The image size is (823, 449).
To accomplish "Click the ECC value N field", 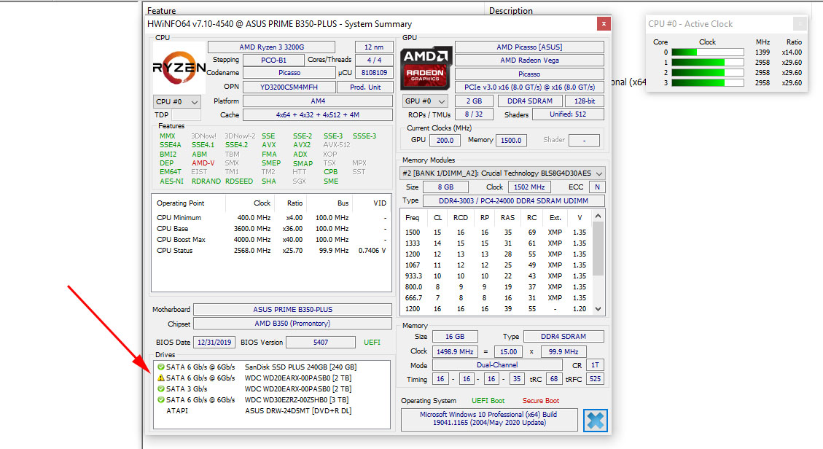I will 597,187.
